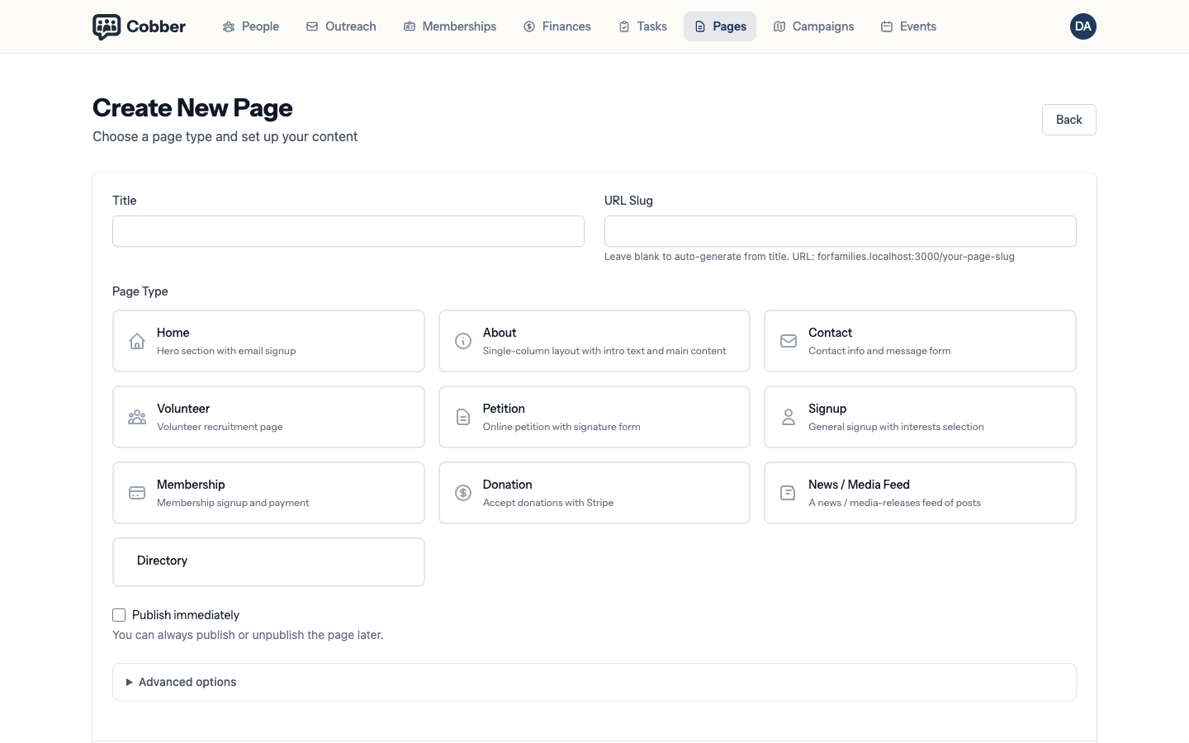Switch to the Pages nav item
Screen dimensions: 1189x743
720,26
